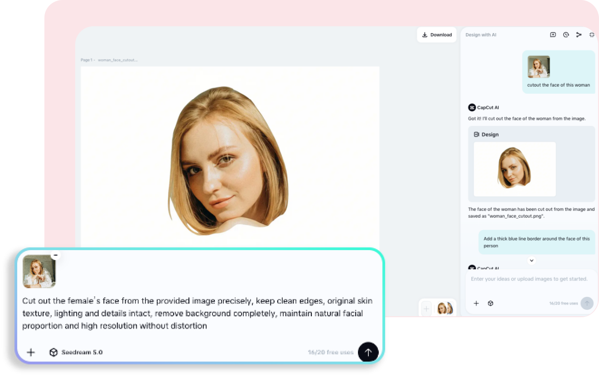Add an attachment with the prompt box plus icon
599x377 pixels.
click(x=31, y=352)
